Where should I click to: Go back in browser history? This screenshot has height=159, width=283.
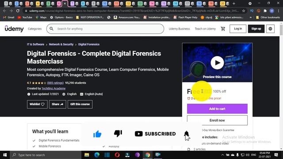click(4, 11)
